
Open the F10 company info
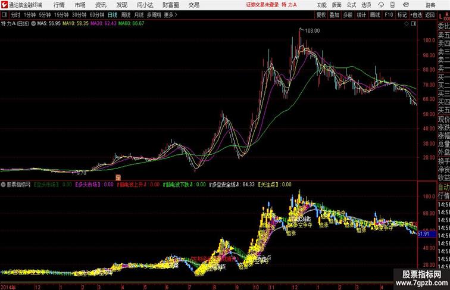point(389,15)
